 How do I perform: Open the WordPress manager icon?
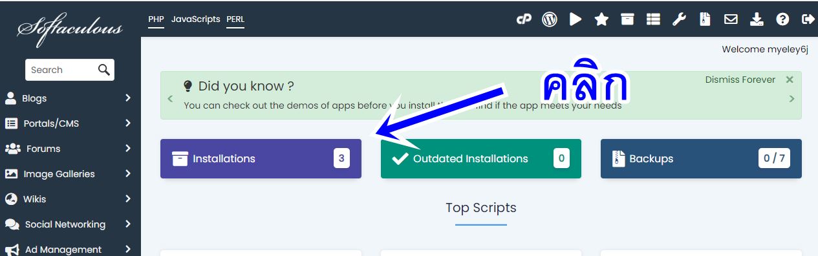[550, 19]
